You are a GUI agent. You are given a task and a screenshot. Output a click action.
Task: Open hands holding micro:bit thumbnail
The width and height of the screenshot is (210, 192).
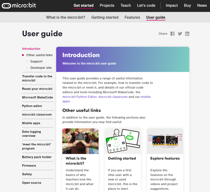(81, 141)
